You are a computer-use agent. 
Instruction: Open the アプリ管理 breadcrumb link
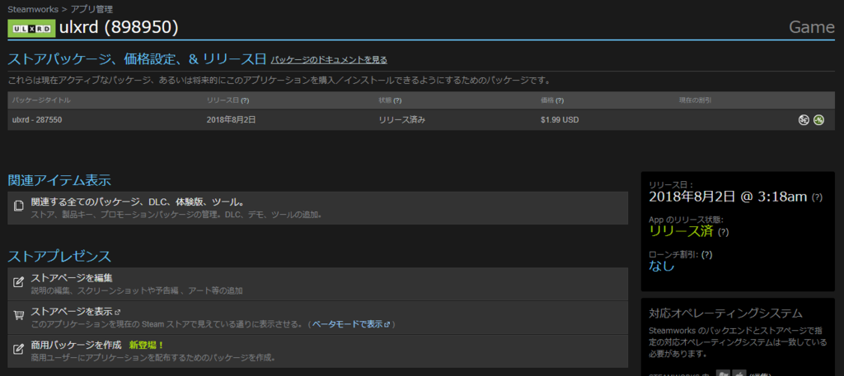pos(91,9)
